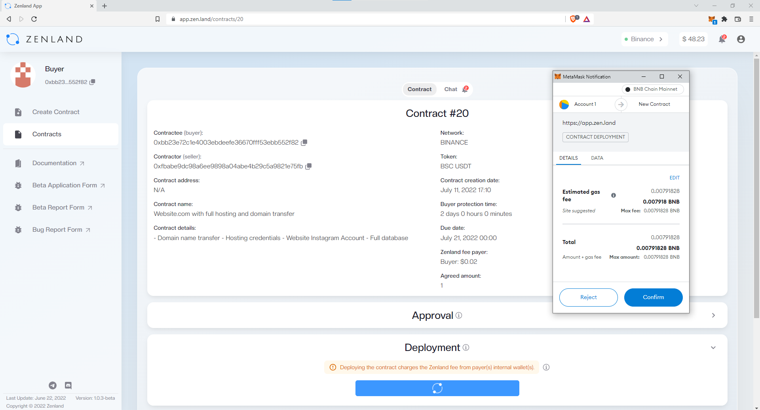Copy the contractee address
760x410 pixels.
pyautogui.click(x=304, y=143)
